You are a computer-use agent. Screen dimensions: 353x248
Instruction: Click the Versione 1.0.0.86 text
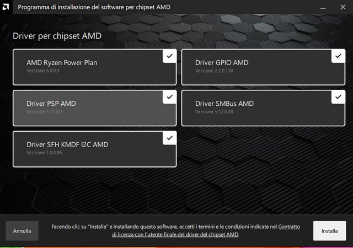click(44, 153)
